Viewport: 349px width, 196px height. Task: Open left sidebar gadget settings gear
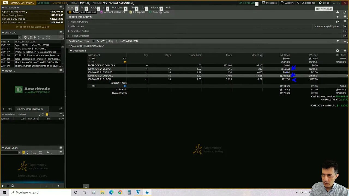[x=12, y=186]
